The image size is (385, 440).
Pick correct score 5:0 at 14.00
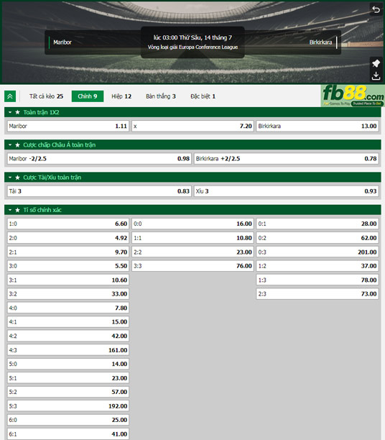[x=68, y=364]
